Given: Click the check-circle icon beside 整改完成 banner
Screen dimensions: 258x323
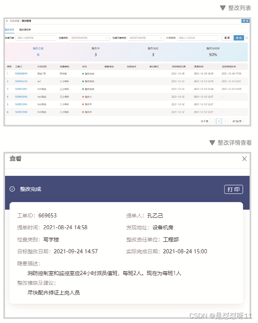Looking at the screenshot, I should 12,189.
